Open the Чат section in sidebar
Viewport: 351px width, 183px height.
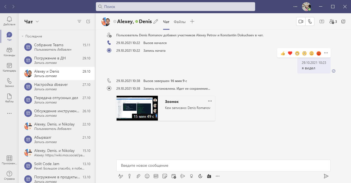click(9, 37)
